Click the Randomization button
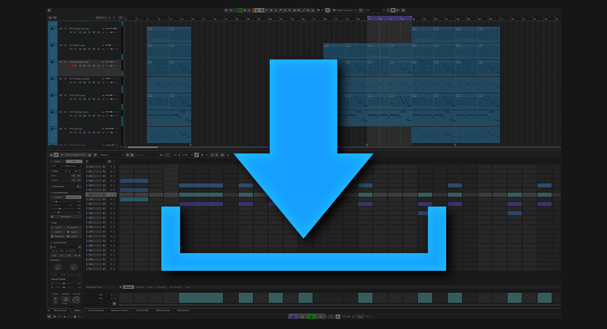607x329 pixels. pos(74,197)
